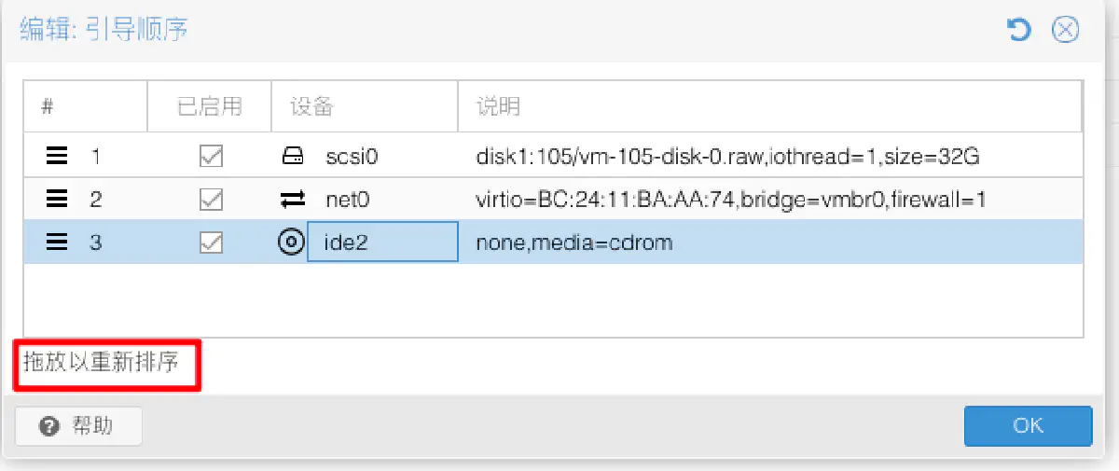Click the drag handle for row 1
Image resolution: width=1119 pixels, height=471 pixels.
57,156
